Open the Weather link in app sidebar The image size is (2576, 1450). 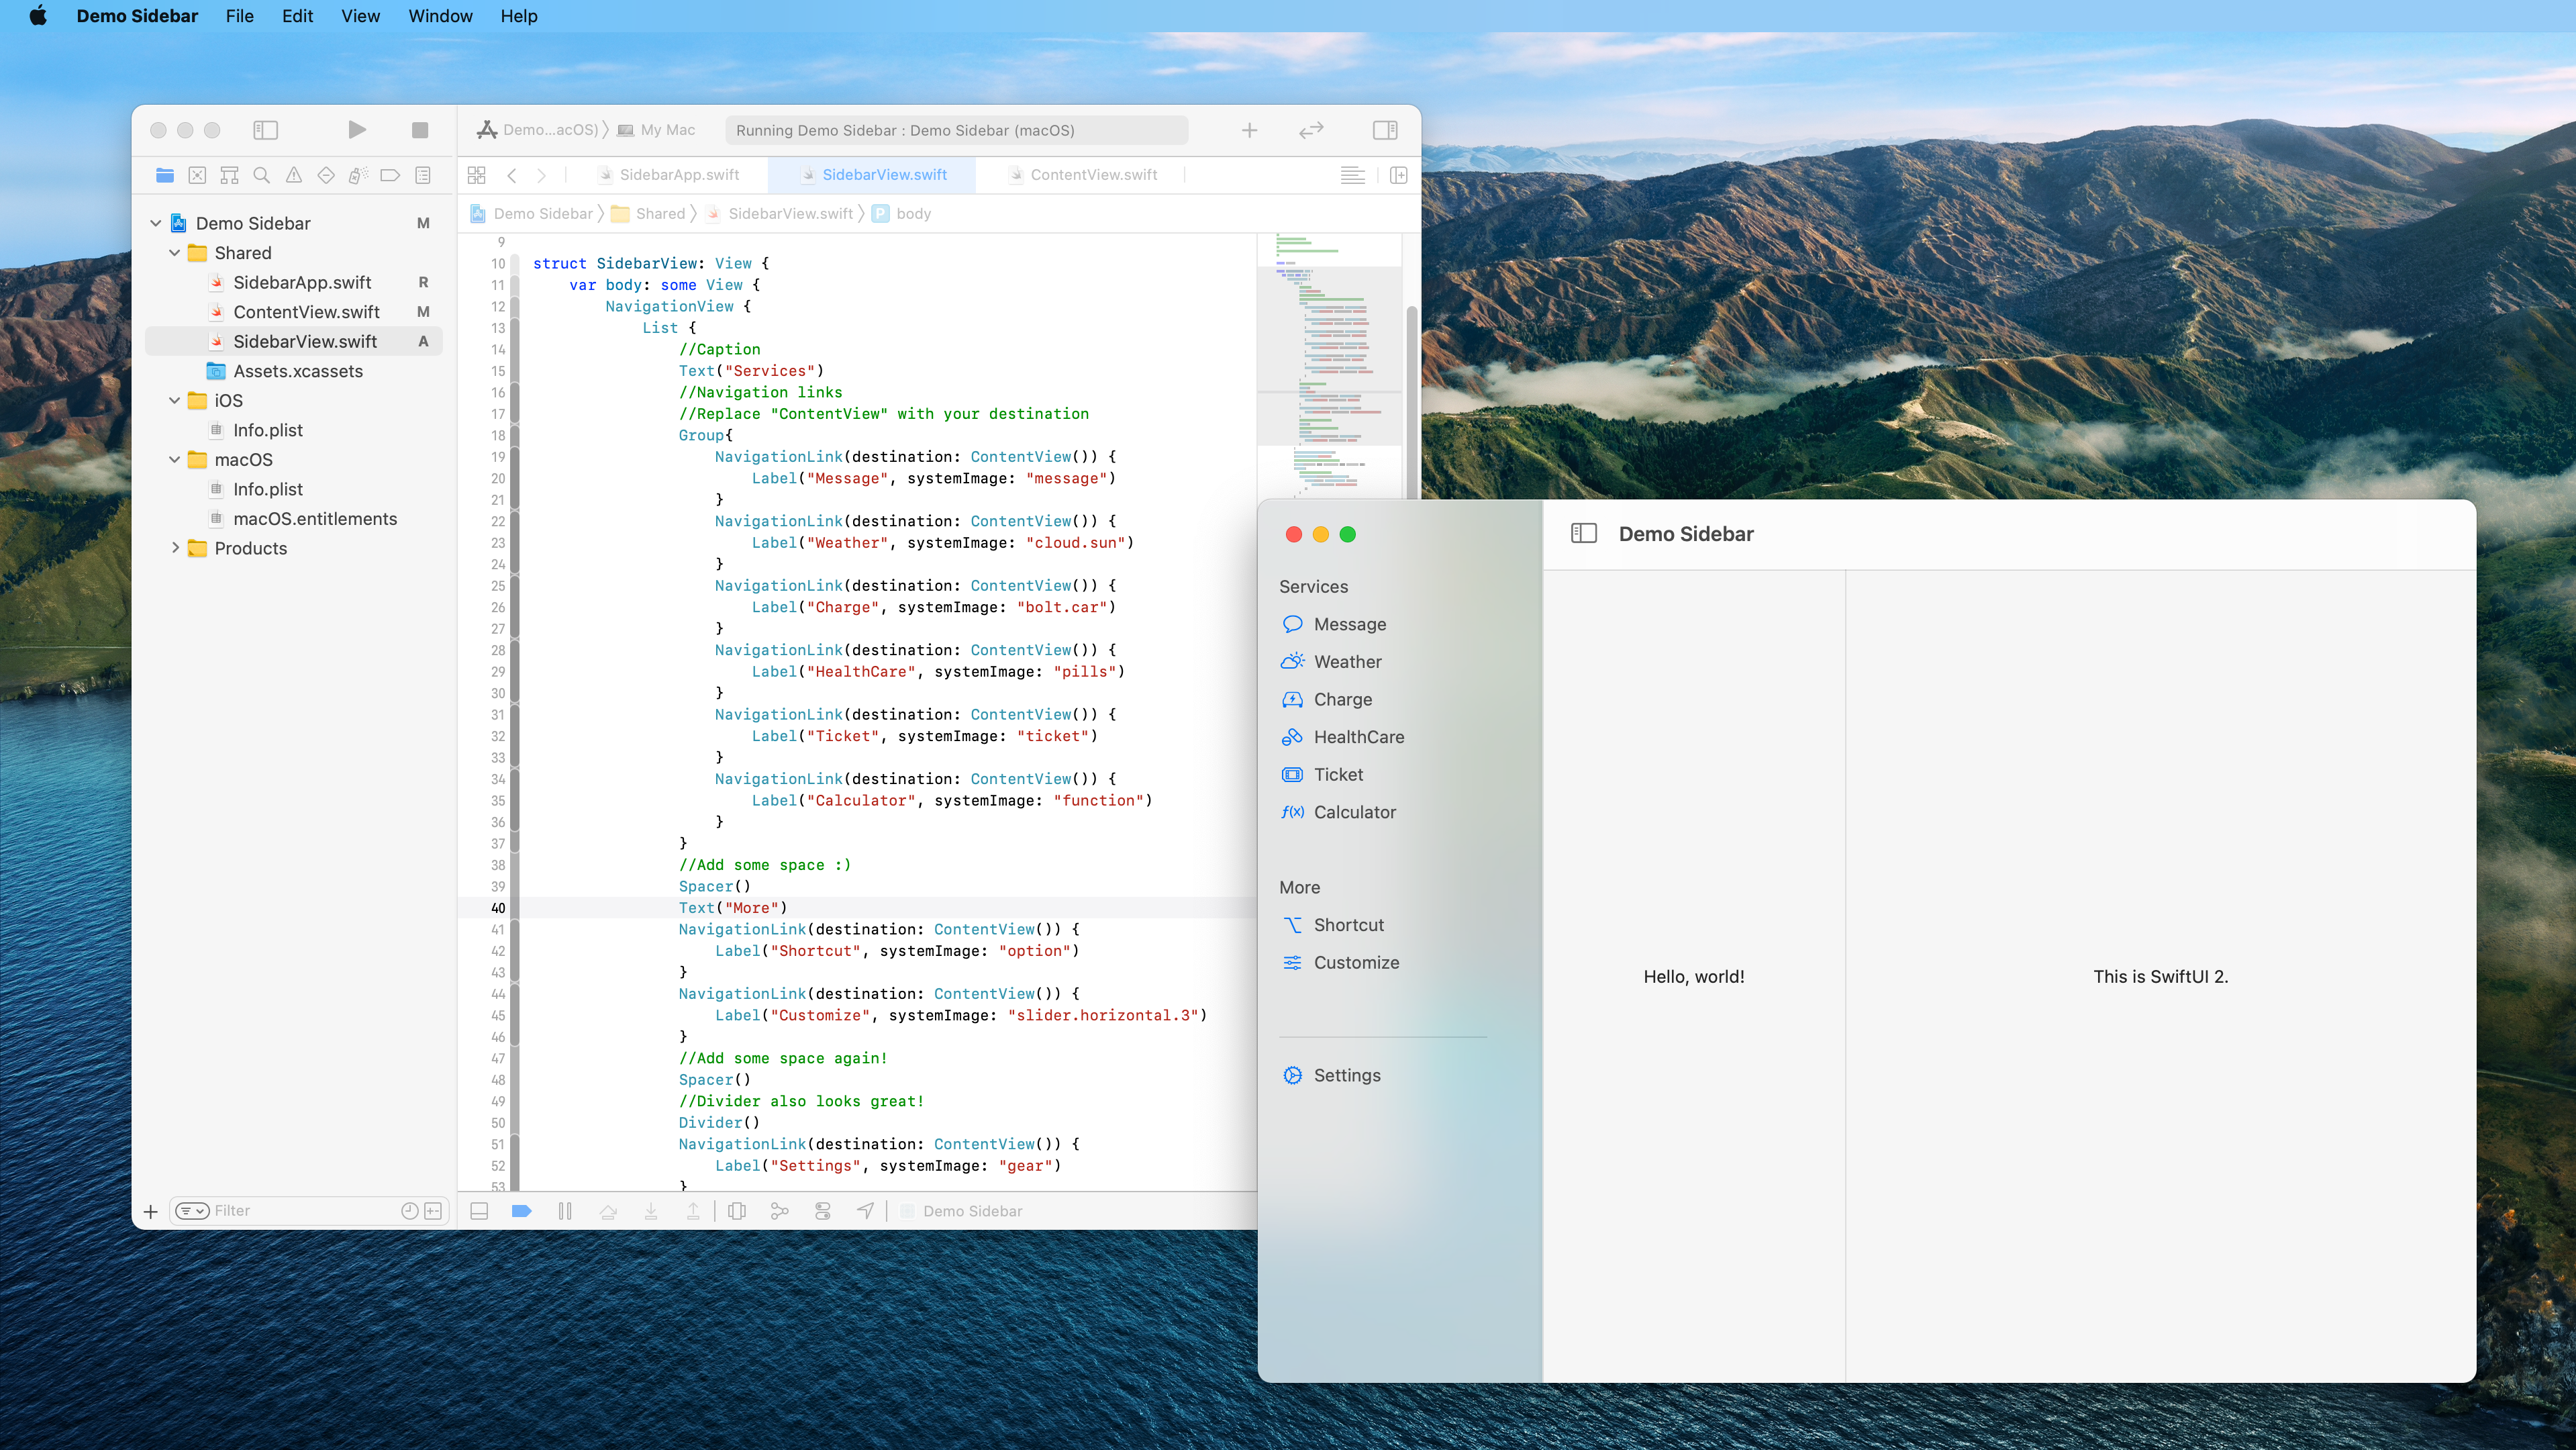click(1347, 662)
